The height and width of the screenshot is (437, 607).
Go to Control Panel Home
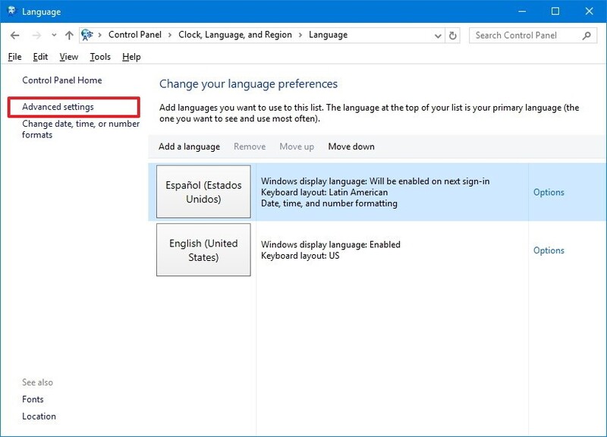pyautogui.click(x=62, y=80)
